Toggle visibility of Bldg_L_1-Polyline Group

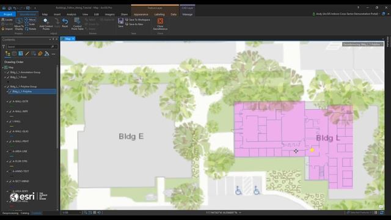(8, 87)
